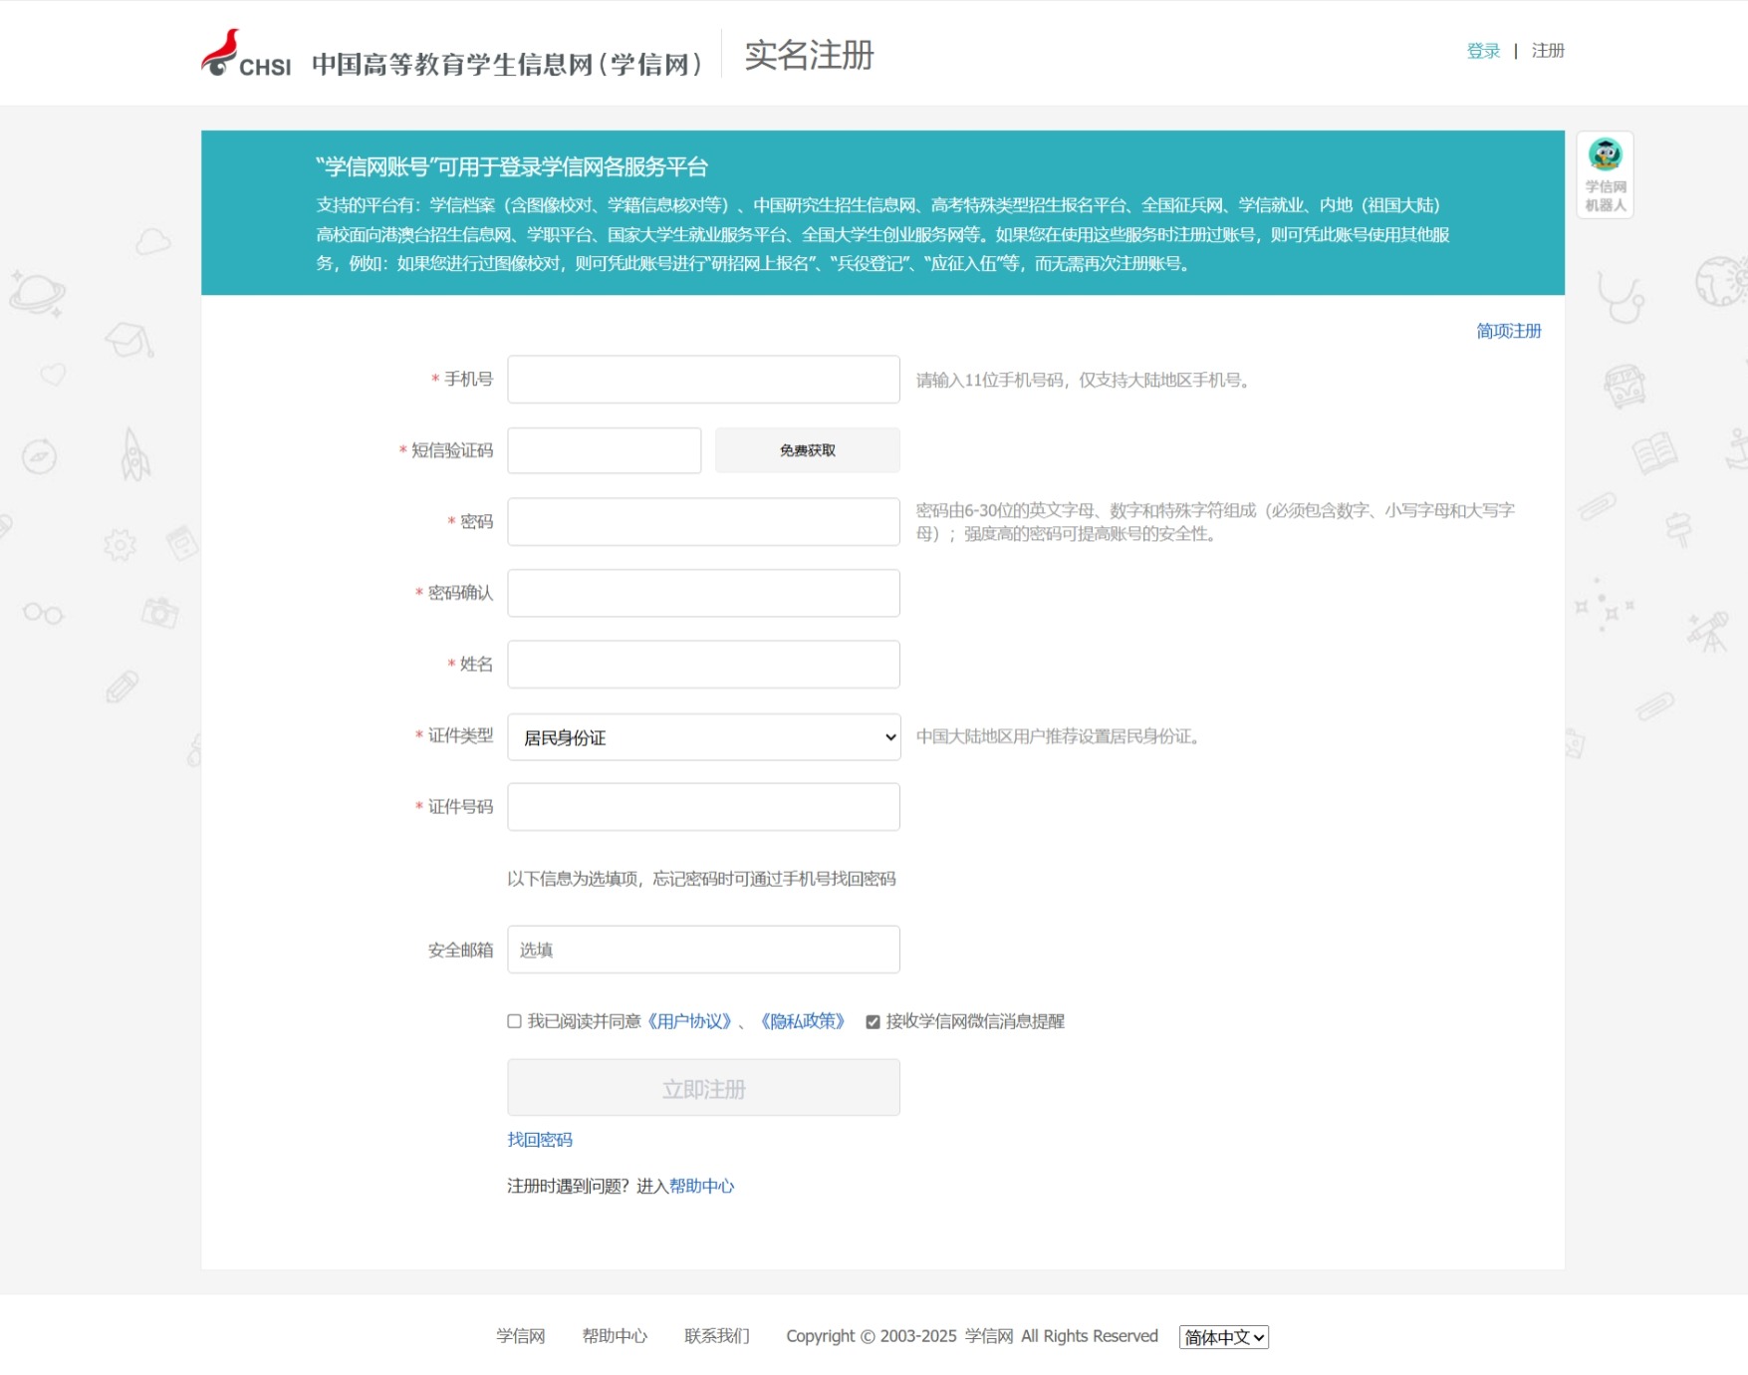Open 学信网 in the footer
1748x1375 pixels.
521,1336
